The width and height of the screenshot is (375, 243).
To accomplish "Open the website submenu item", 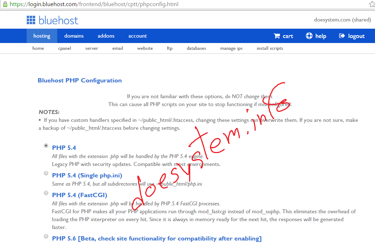I will [145, 48].
